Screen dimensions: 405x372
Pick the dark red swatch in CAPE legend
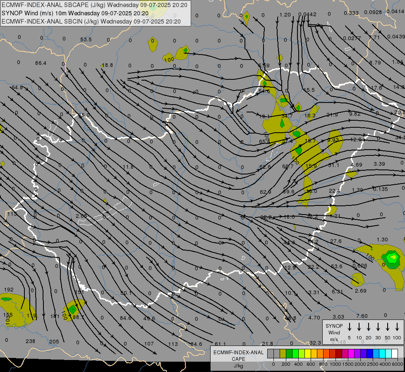[x=339, y=354]
